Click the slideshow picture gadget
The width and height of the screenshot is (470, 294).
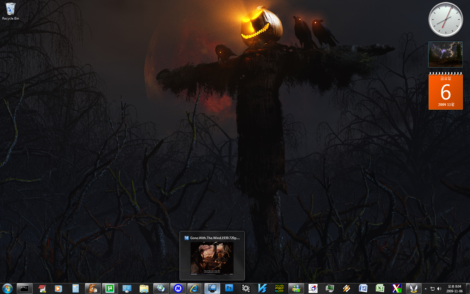(x=446, y=55)
